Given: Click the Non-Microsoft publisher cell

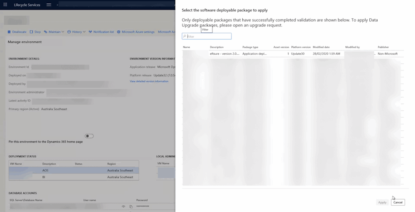Looking at the screenshot, I should point(388,53).
